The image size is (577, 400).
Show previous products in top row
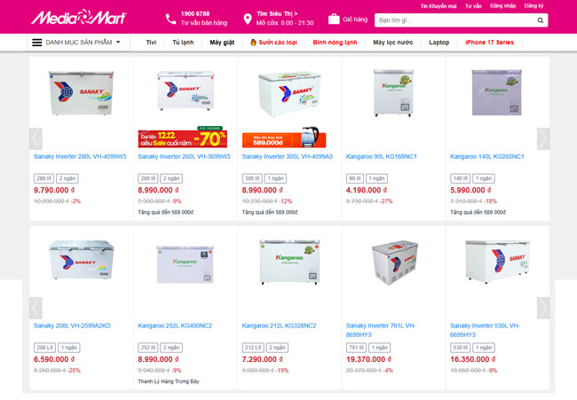36,138
